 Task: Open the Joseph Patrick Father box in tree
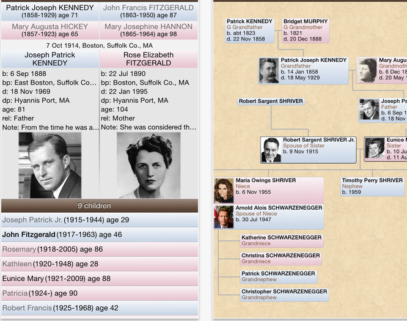pyautogui.click(x=383, y=110)
